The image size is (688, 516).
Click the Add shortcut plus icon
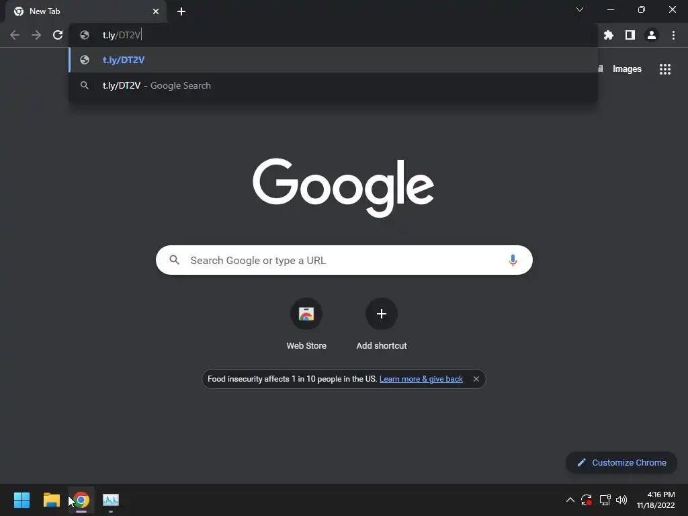(382, 314)
